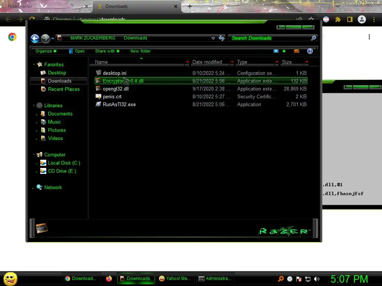The image size is (382, 286).
Task: Sort by the Name column header
Action: (x=137, y=62)
